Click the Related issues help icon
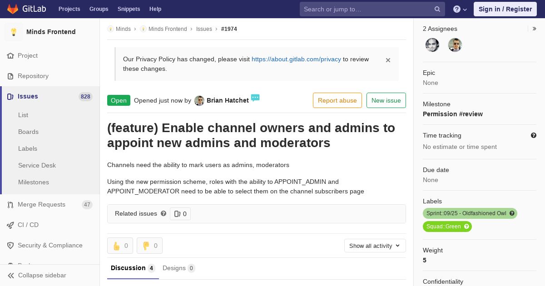The width and height of the screenshot is (545, 286). (163, 213)
